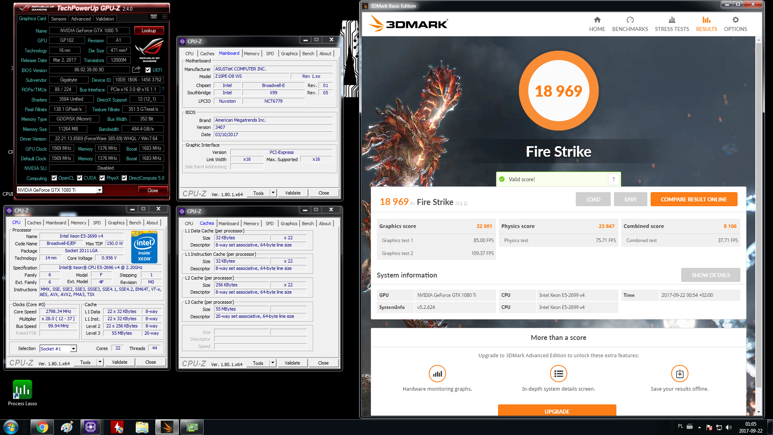This screenshot has width=773, height=435.
Task: Click the Lookup button in GPU-Z
Action: [149, 31]
